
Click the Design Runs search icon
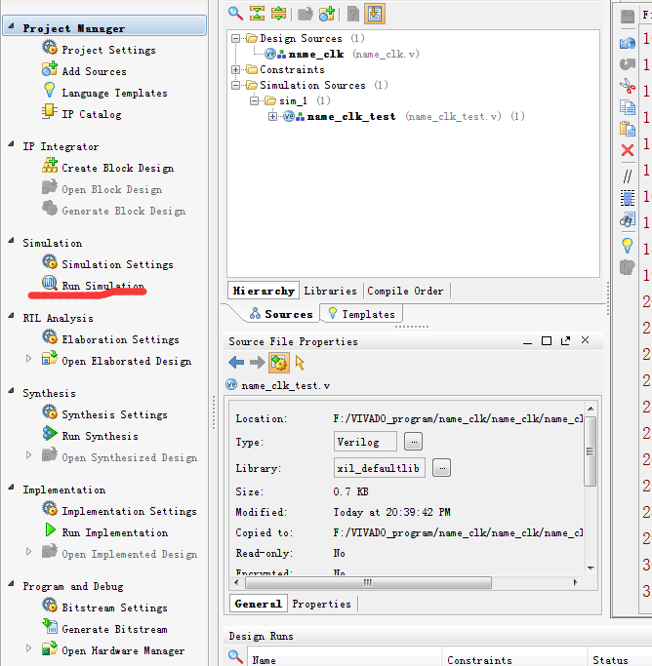click(x=235, y=657)
